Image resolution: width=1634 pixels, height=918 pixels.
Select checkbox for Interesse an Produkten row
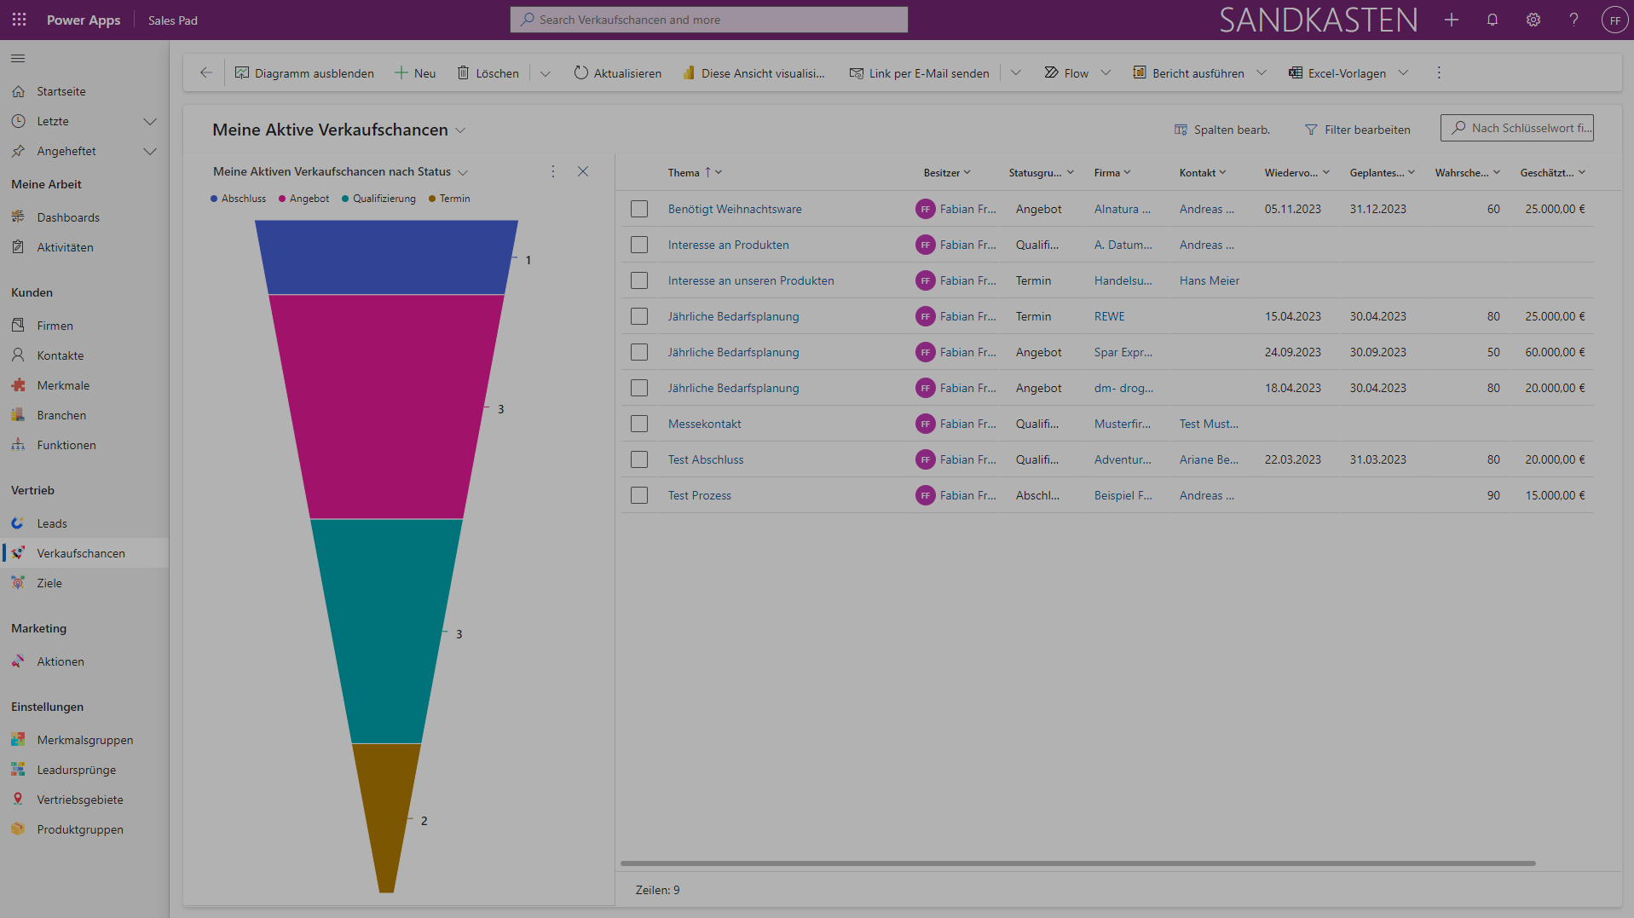[x=639, y=245]
